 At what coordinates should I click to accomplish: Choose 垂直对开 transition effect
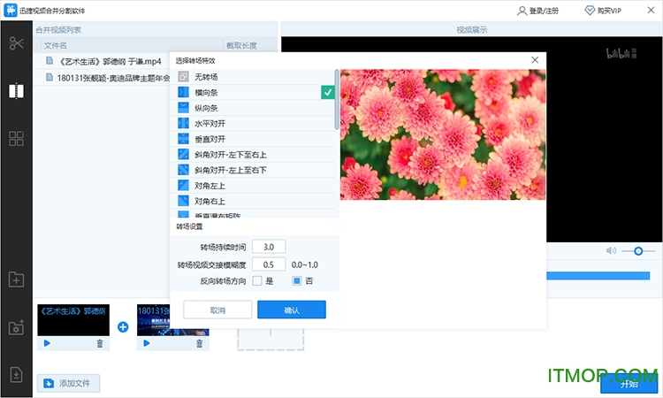coord(253,139)
